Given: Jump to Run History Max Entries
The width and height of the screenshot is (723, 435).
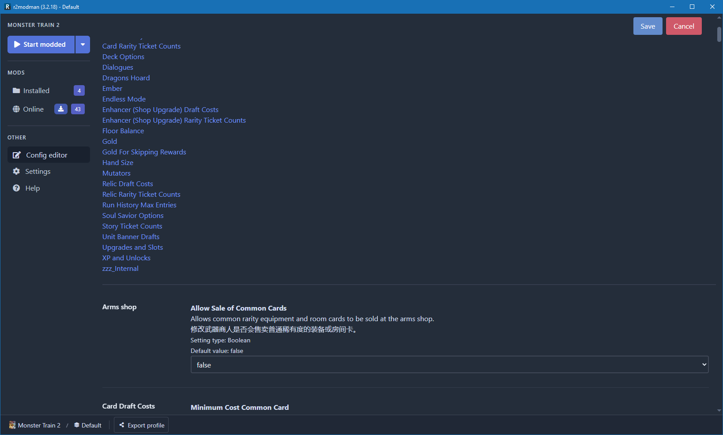Looking at the screenshot, I should coord(139,205).
